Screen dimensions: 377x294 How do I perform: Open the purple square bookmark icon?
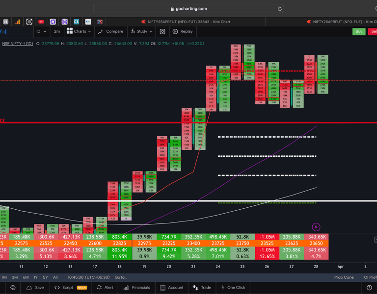(x=53, y=22)
